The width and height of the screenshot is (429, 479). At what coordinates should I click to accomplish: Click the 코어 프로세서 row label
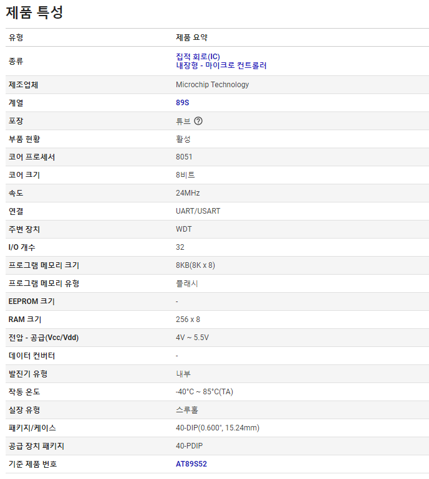(x=32, y=157)
